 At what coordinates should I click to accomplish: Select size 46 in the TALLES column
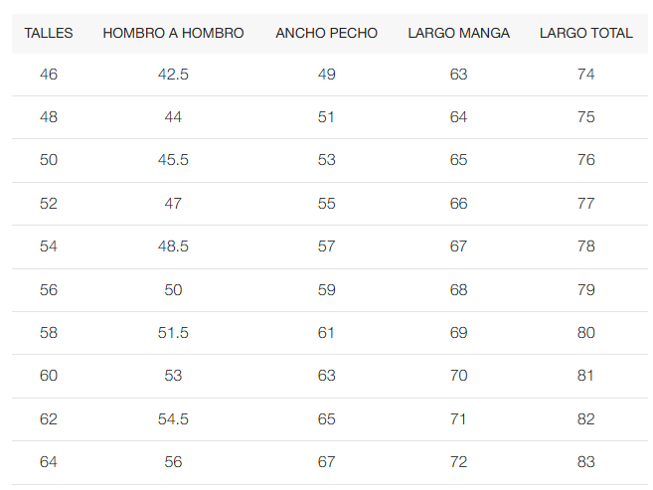(x=49, y=75)
